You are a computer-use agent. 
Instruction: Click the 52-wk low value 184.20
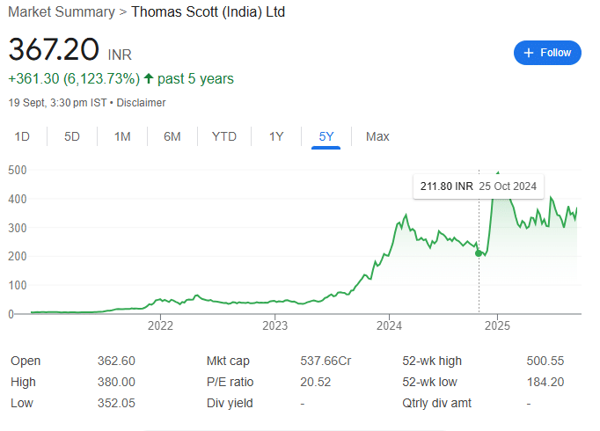coord(545,382)
